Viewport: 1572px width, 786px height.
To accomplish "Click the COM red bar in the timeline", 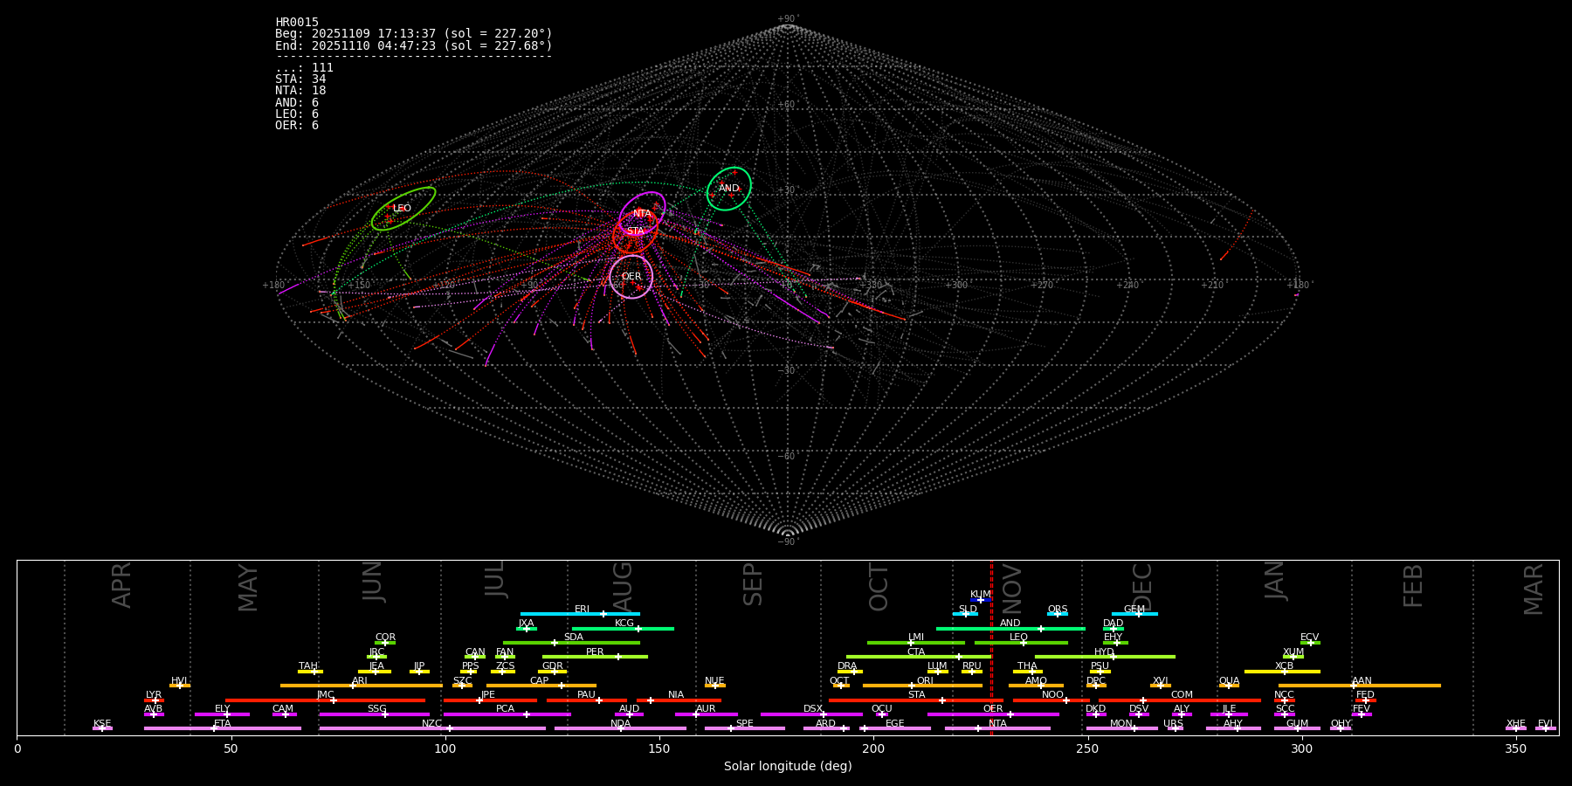I will click(x=1181, y=700).
